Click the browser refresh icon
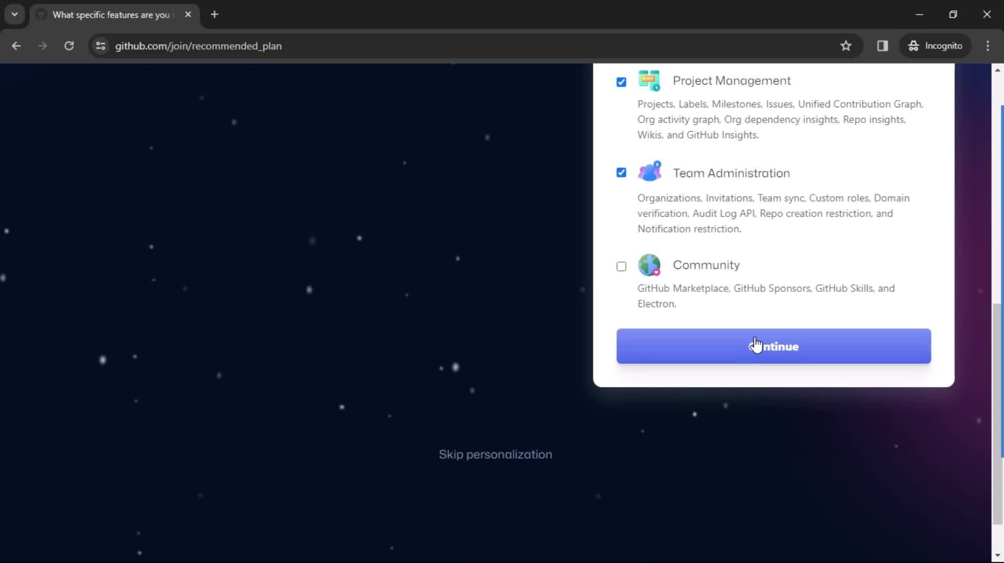 click(x=69, y=45)
